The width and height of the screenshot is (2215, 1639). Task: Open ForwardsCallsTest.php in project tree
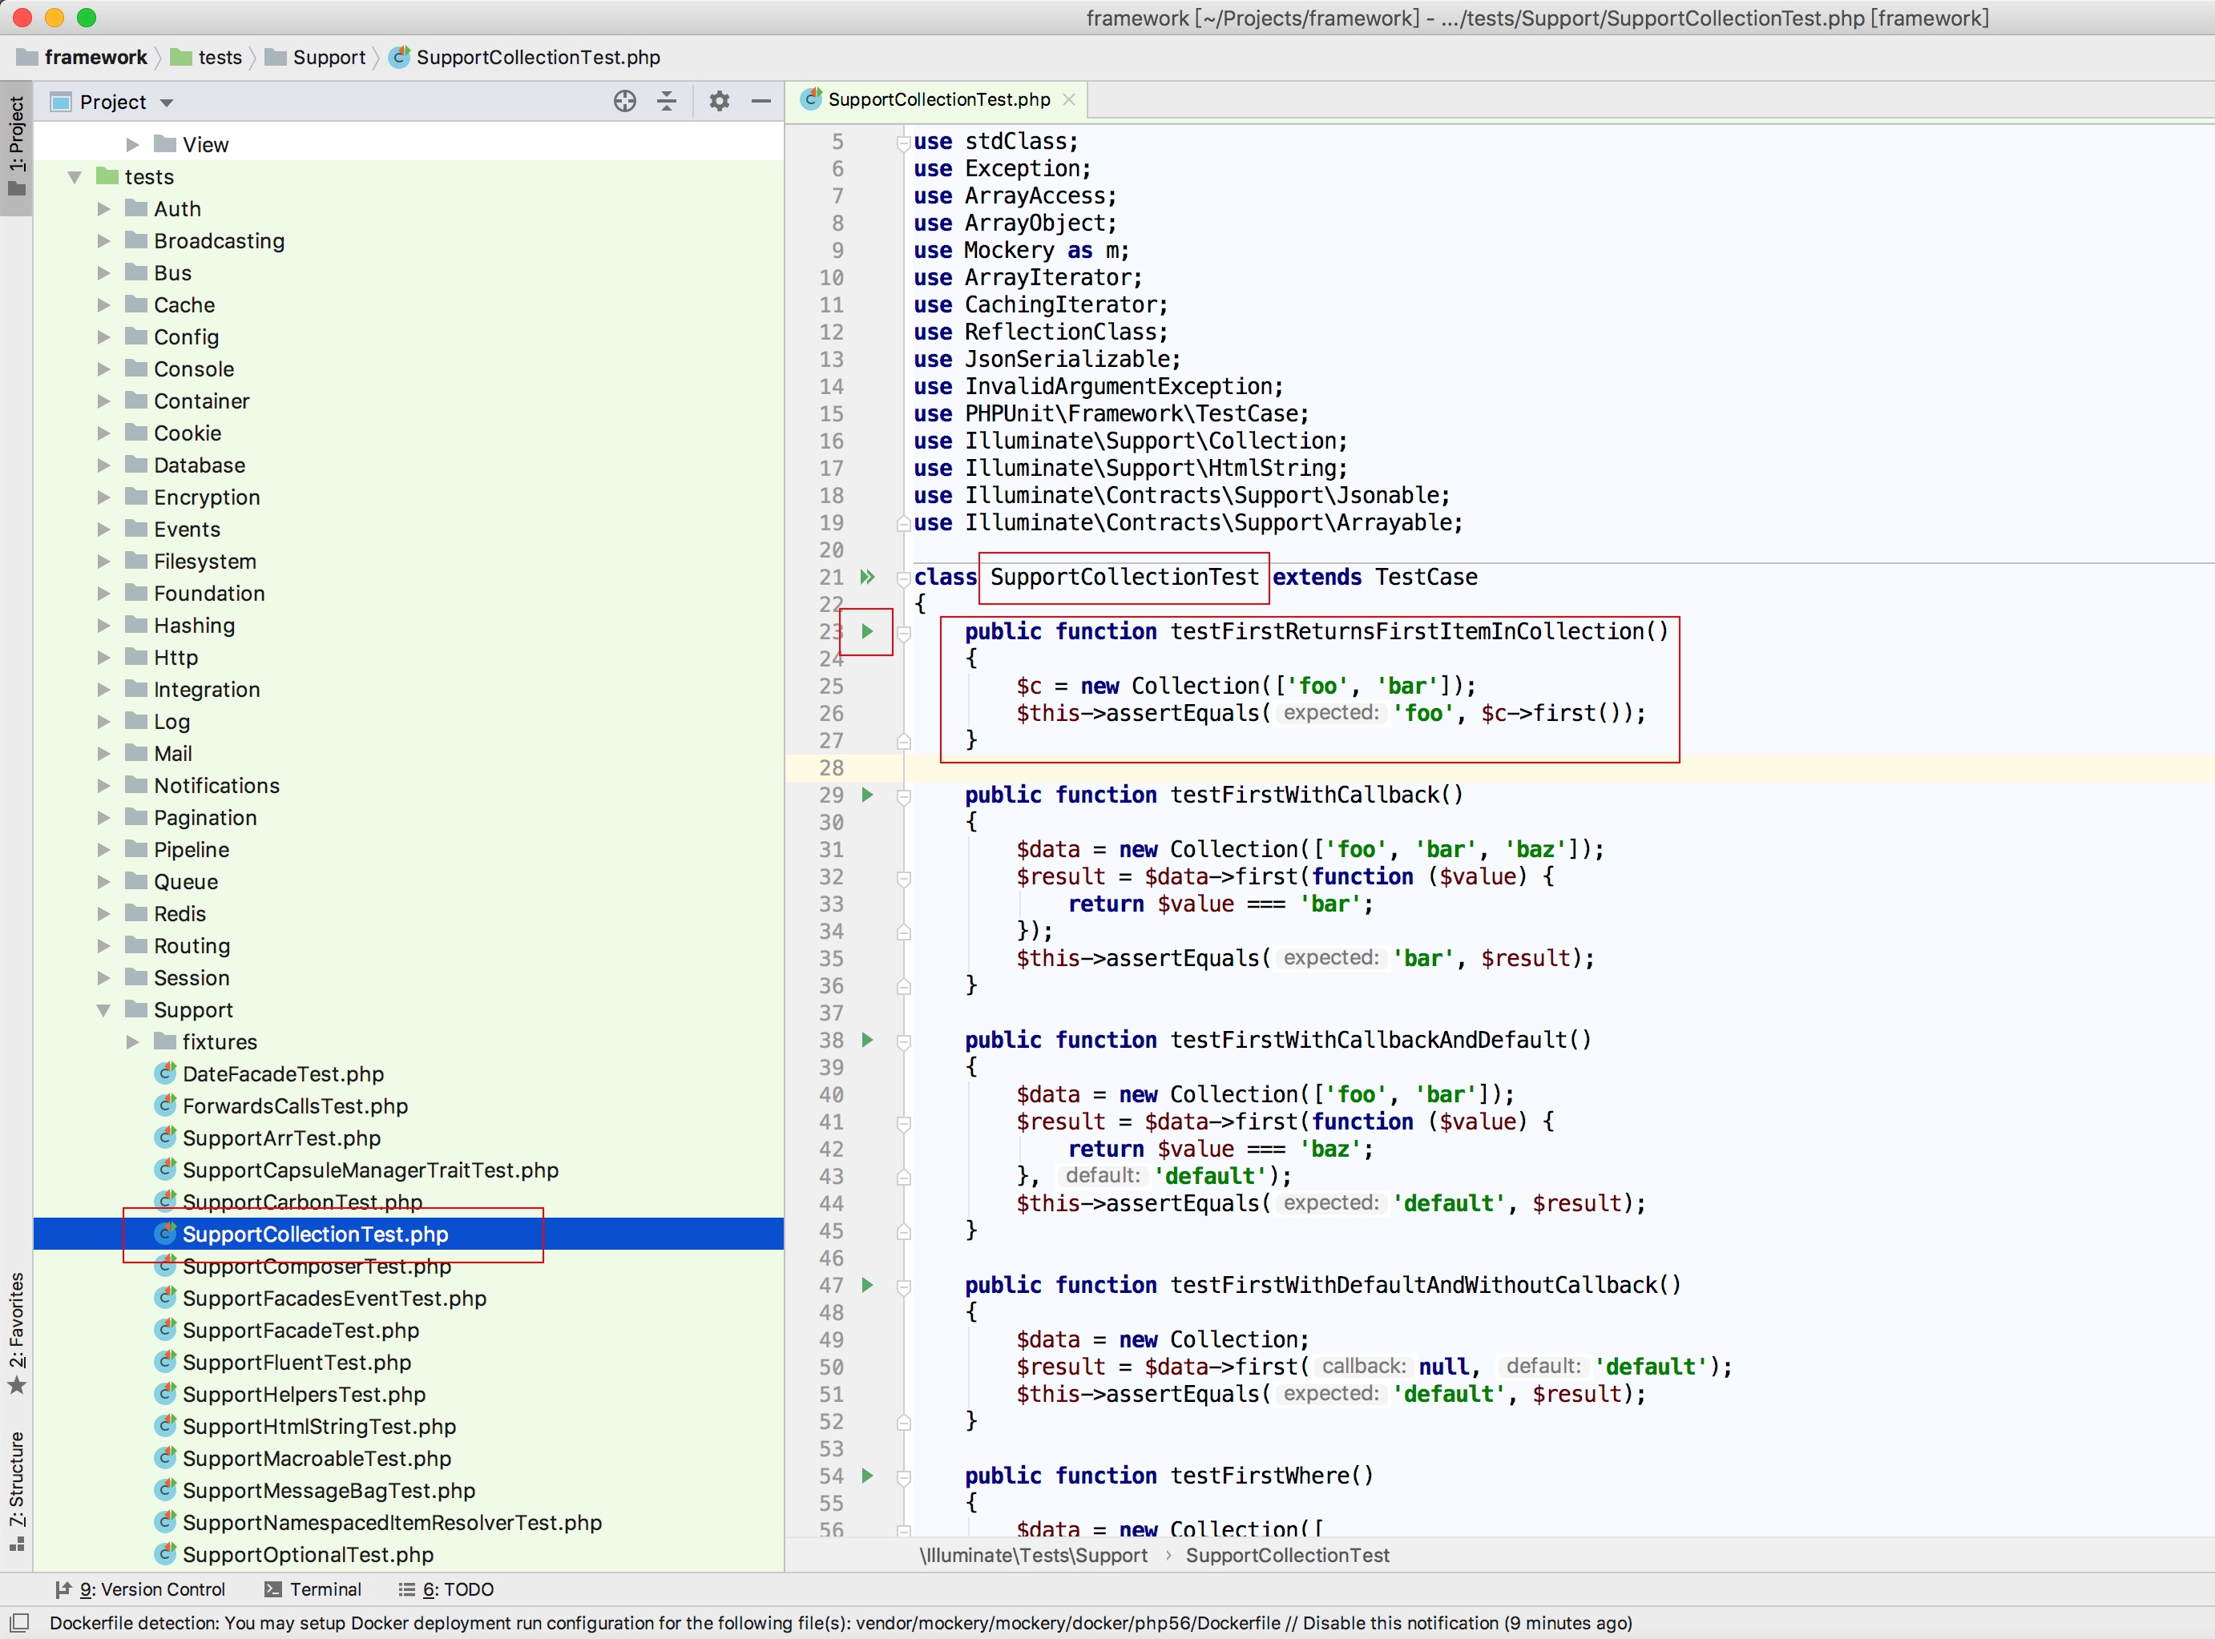pos(295,1106)
